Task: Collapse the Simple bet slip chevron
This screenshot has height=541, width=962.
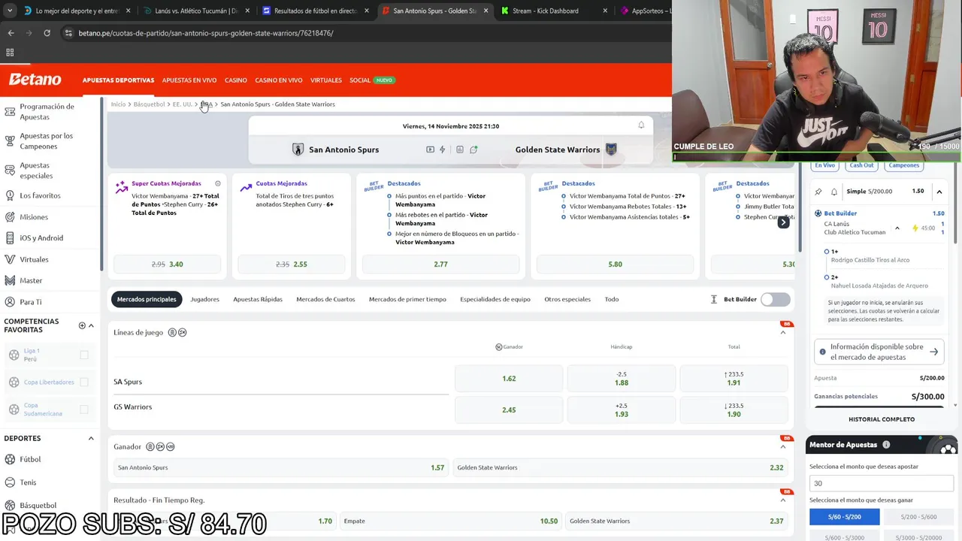Action: coord(939,192)
